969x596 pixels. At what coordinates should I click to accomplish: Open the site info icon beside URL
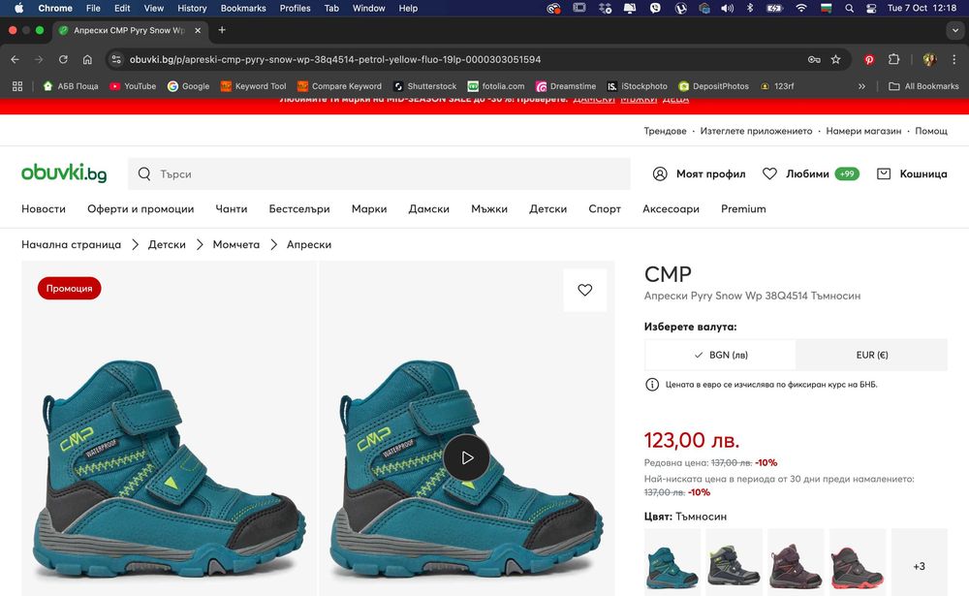coord(115,59)
